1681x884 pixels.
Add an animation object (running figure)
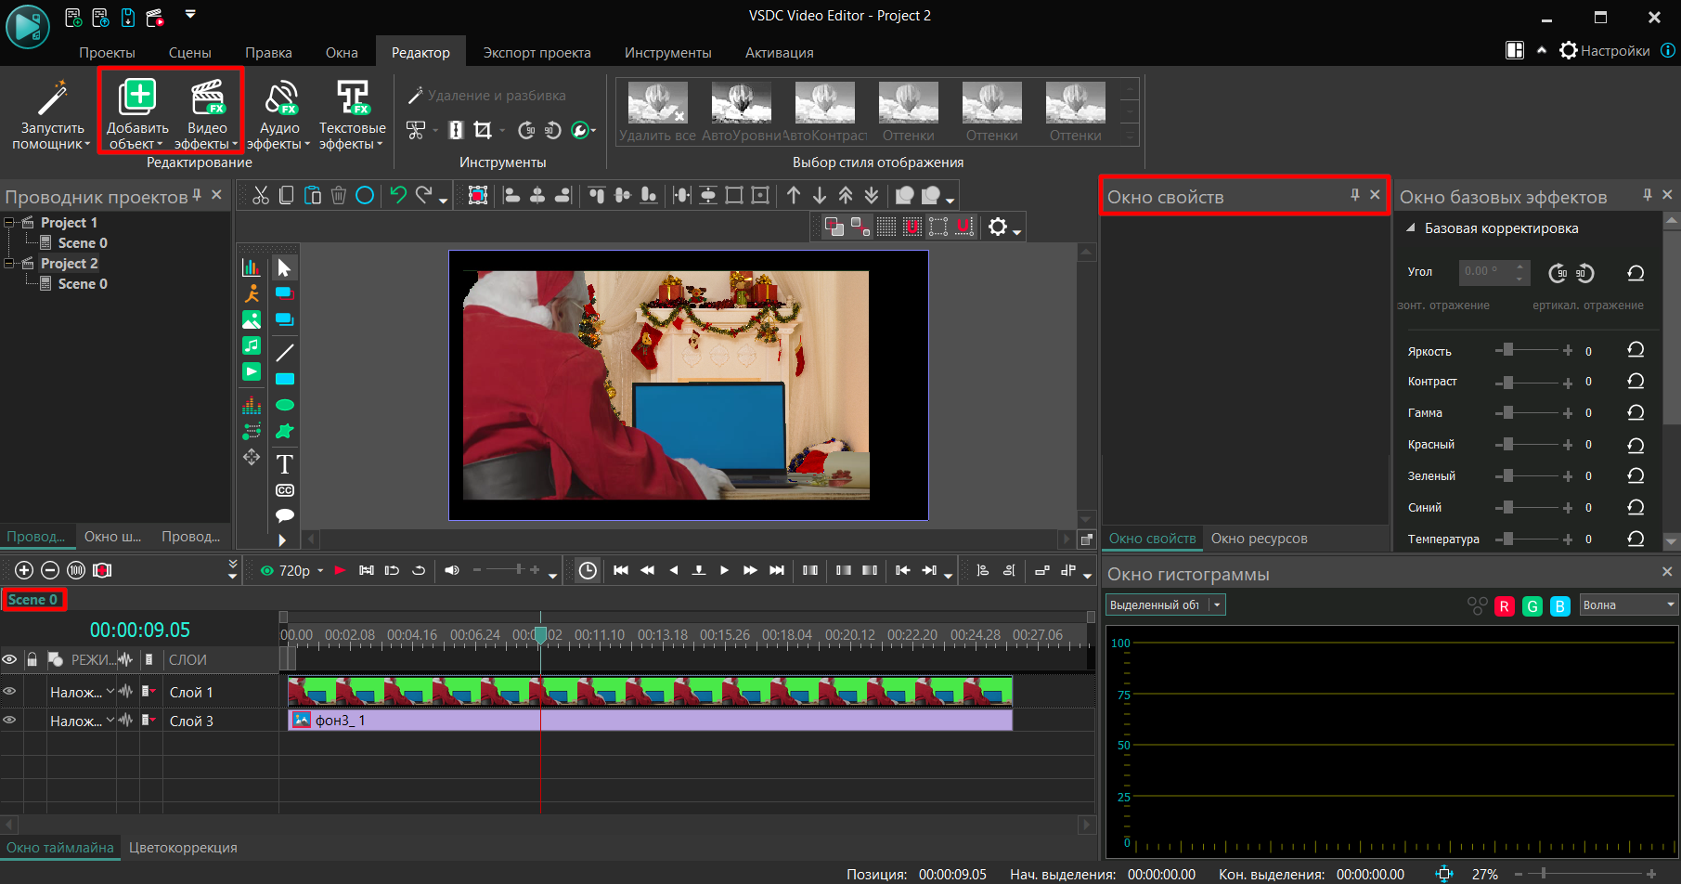(252, 293)
